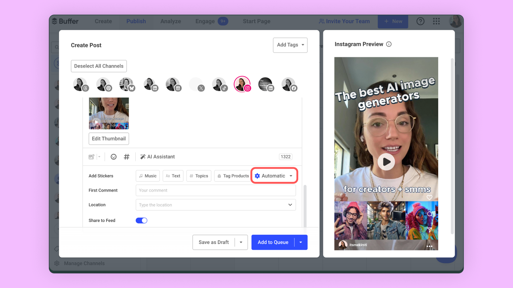Screen dimensions: 513x288
Task: Click the hashtag suggestion icon
Action: click(126, 157)
